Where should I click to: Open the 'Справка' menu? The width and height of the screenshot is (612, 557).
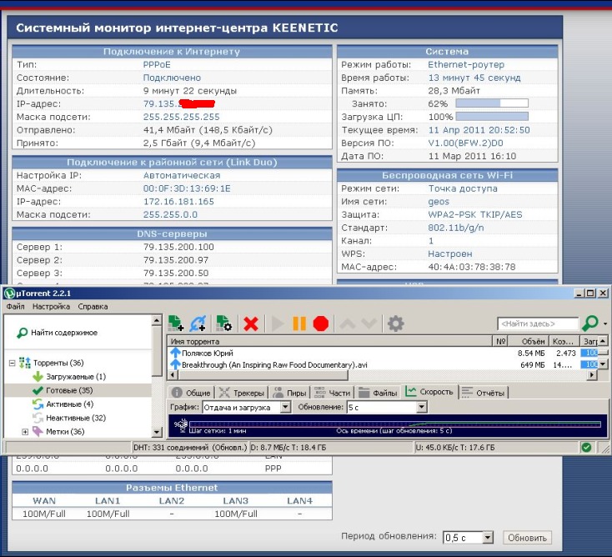pyautogui.click(x=93, y=306)
